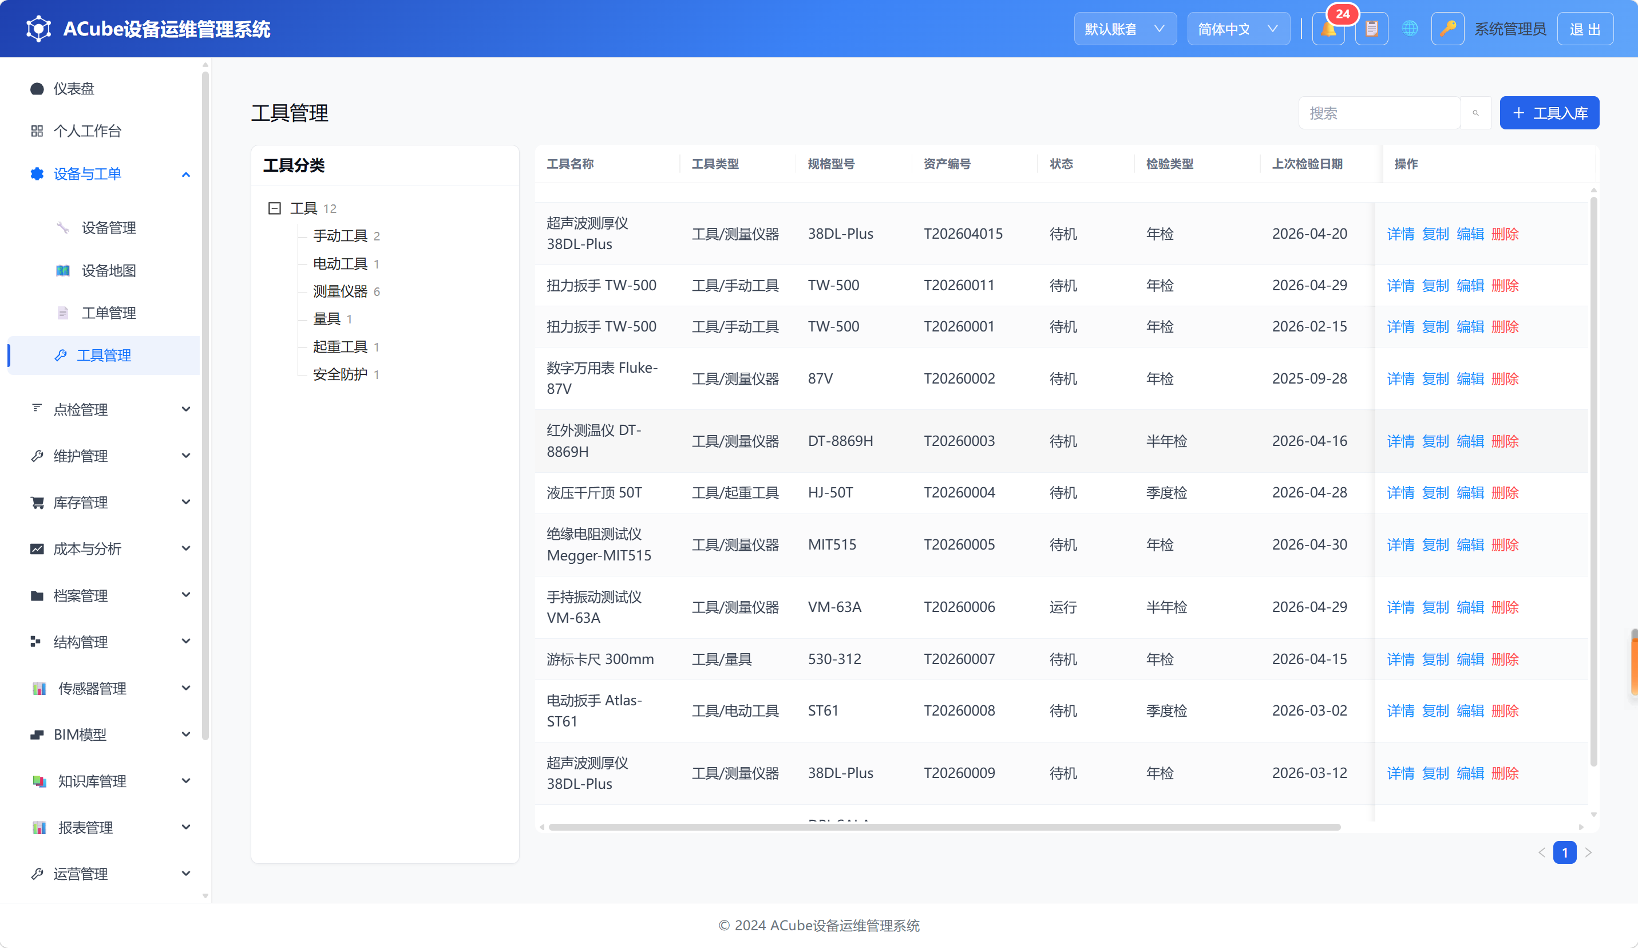The width and height of the screenshot is (1638, 948).
Task: Click 删除 for asset T20260011
Action: (x=1504, y=286)
